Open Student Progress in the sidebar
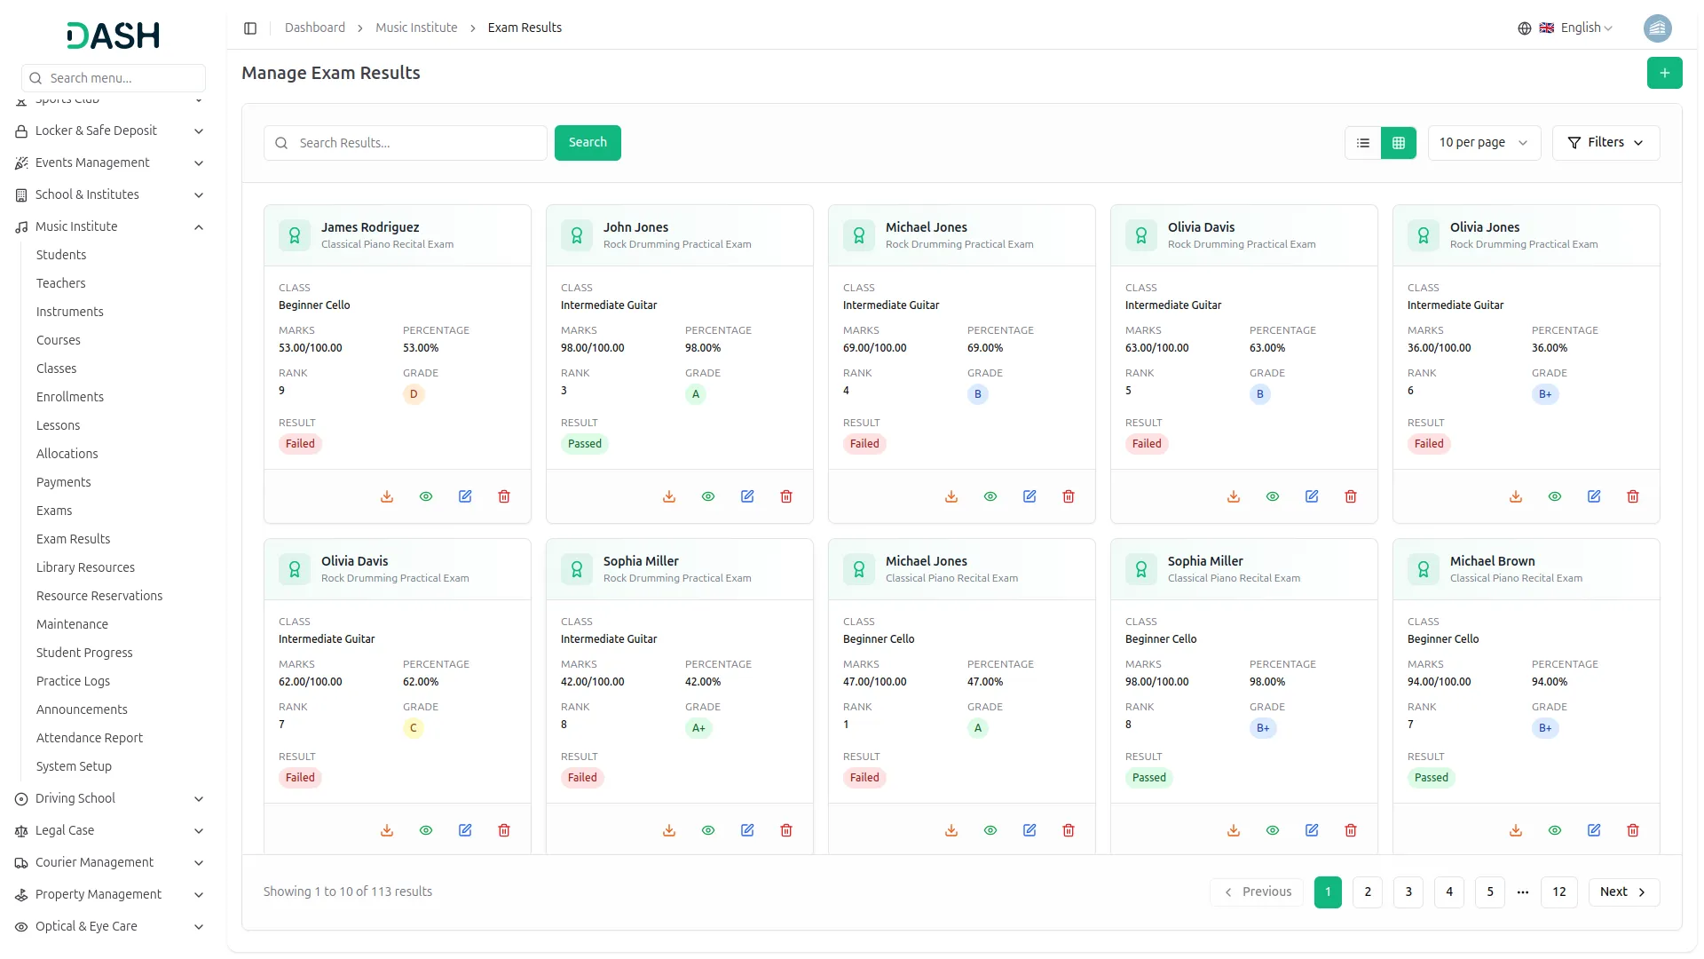Screen dimensions: 1704x959 coord(84,653)
